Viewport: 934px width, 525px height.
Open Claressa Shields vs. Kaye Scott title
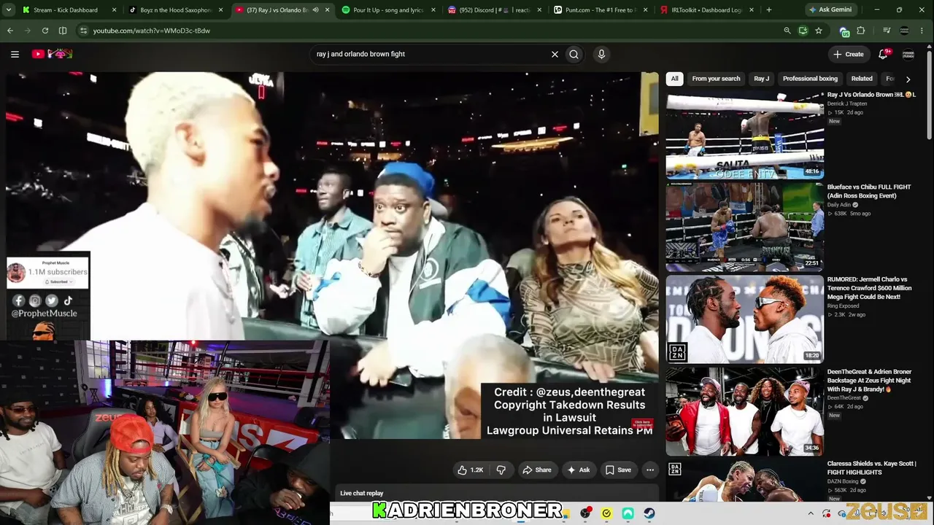(871, 468)
